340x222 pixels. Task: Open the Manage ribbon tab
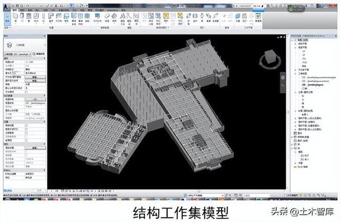point(90,10)
